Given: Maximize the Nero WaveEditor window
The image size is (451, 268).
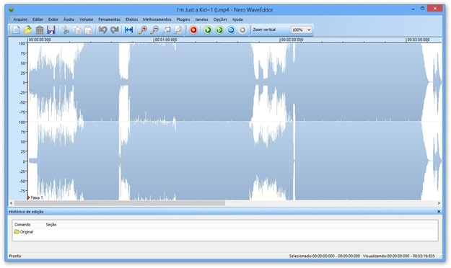Looking at the screenshot, I should pos(422,9).
